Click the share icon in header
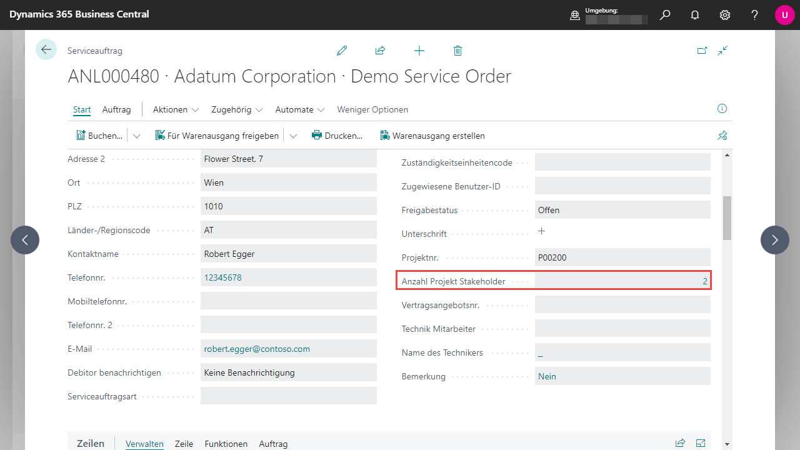This screenshot has height=450, width=800. (x=380, y=51)
